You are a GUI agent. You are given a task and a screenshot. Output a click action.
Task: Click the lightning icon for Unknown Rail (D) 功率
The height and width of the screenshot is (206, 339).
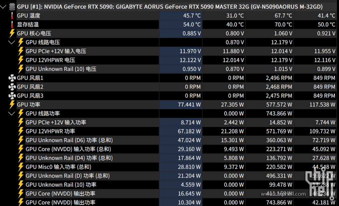(x=21, y=176)
